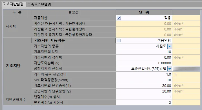This screenshot has width=202, height=110.
Task: Click the 지반포아슨비 value 0.00000
Action: (x=164, y=63)
